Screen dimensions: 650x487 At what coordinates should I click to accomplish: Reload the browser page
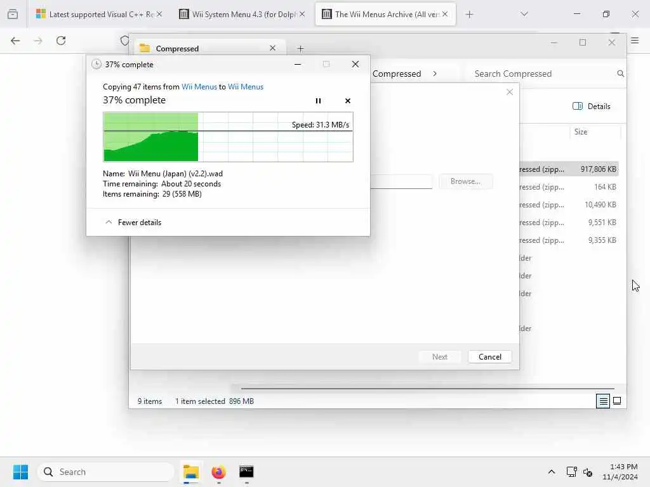[x=61, y=41]
